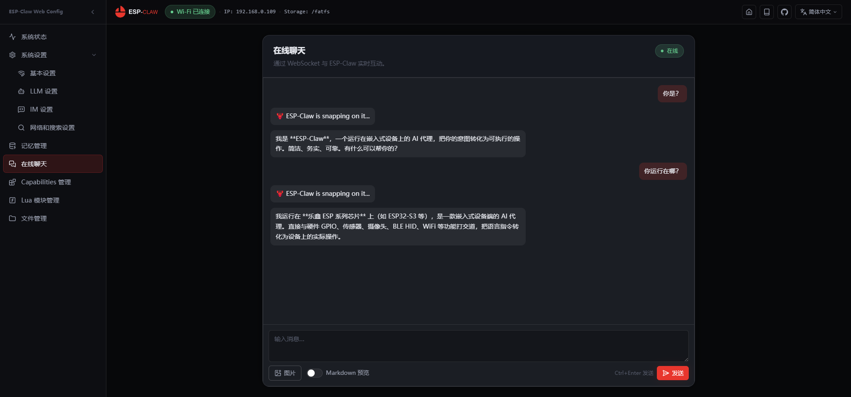Click the 在线聊天 panel heading
This screenshot has width=851, height=397.
pyautogui.click(x=289, y=51)
